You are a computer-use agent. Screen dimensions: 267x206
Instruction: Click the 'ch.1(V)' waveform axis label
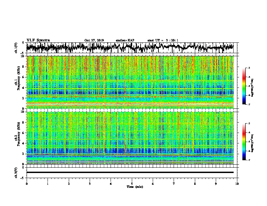(x=16, y=48)
